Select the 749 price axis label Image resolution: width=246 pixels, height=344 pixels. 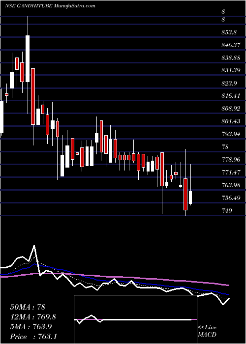227,210
